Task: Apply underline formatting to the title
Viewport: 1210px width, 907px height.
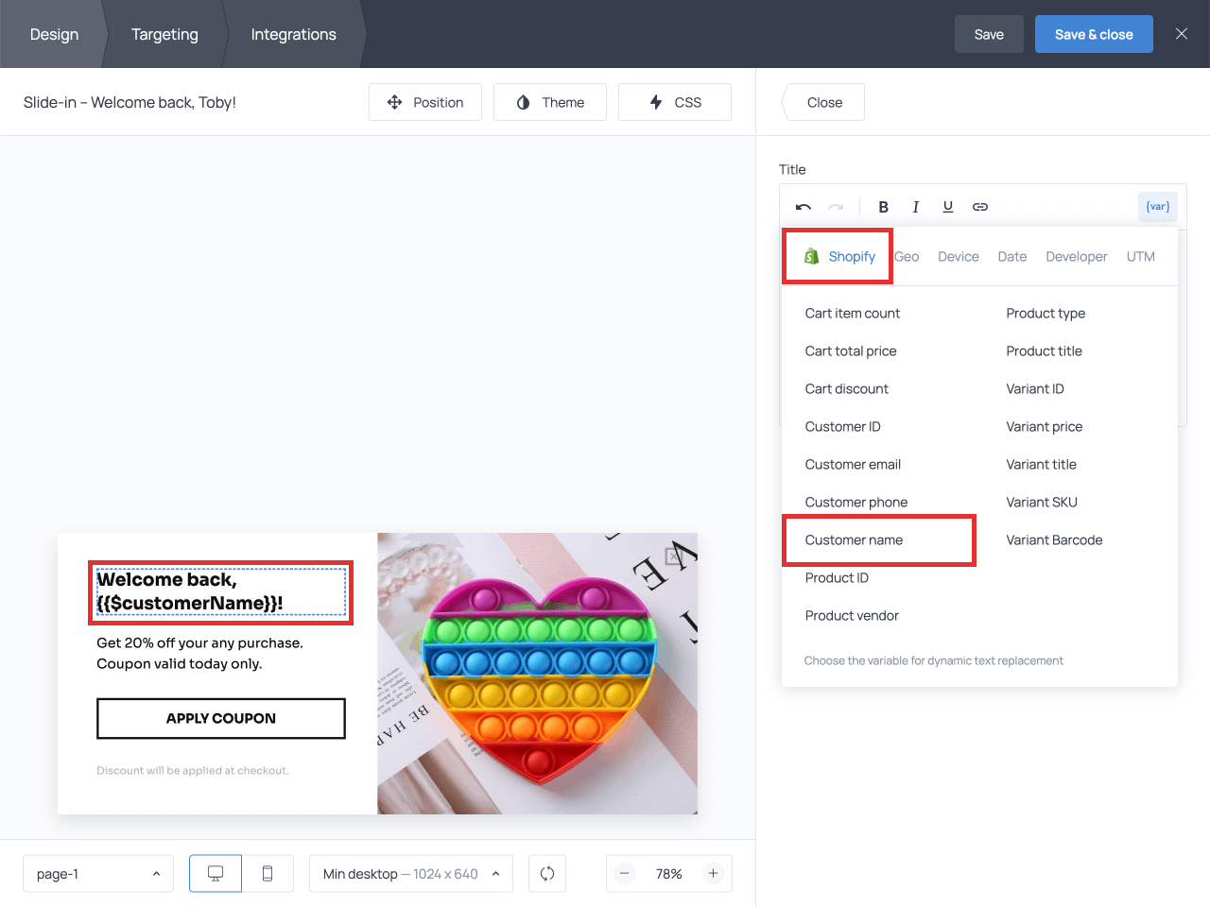Action: coord(947,207)
